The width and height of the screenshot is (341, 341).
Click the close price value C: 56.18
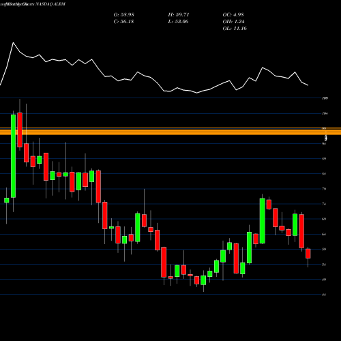coord(123,22)
